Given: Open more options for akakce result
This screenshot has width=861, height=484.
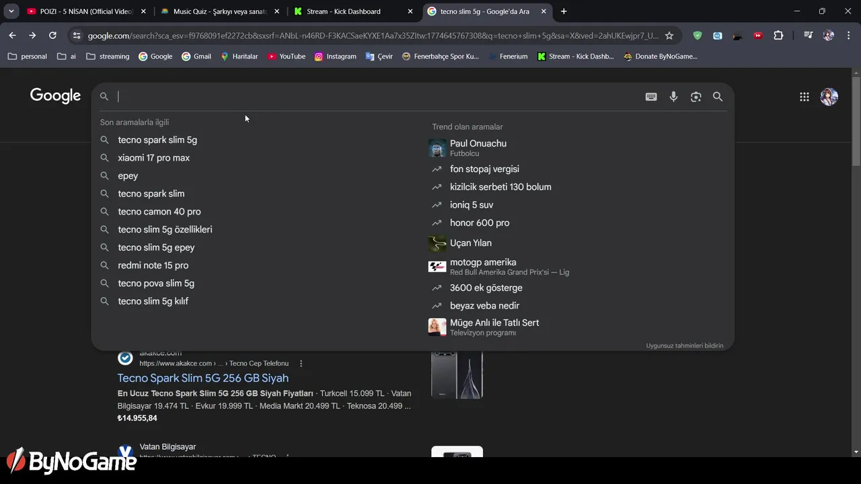Looking at the screenshot, I should coord(301,364).
